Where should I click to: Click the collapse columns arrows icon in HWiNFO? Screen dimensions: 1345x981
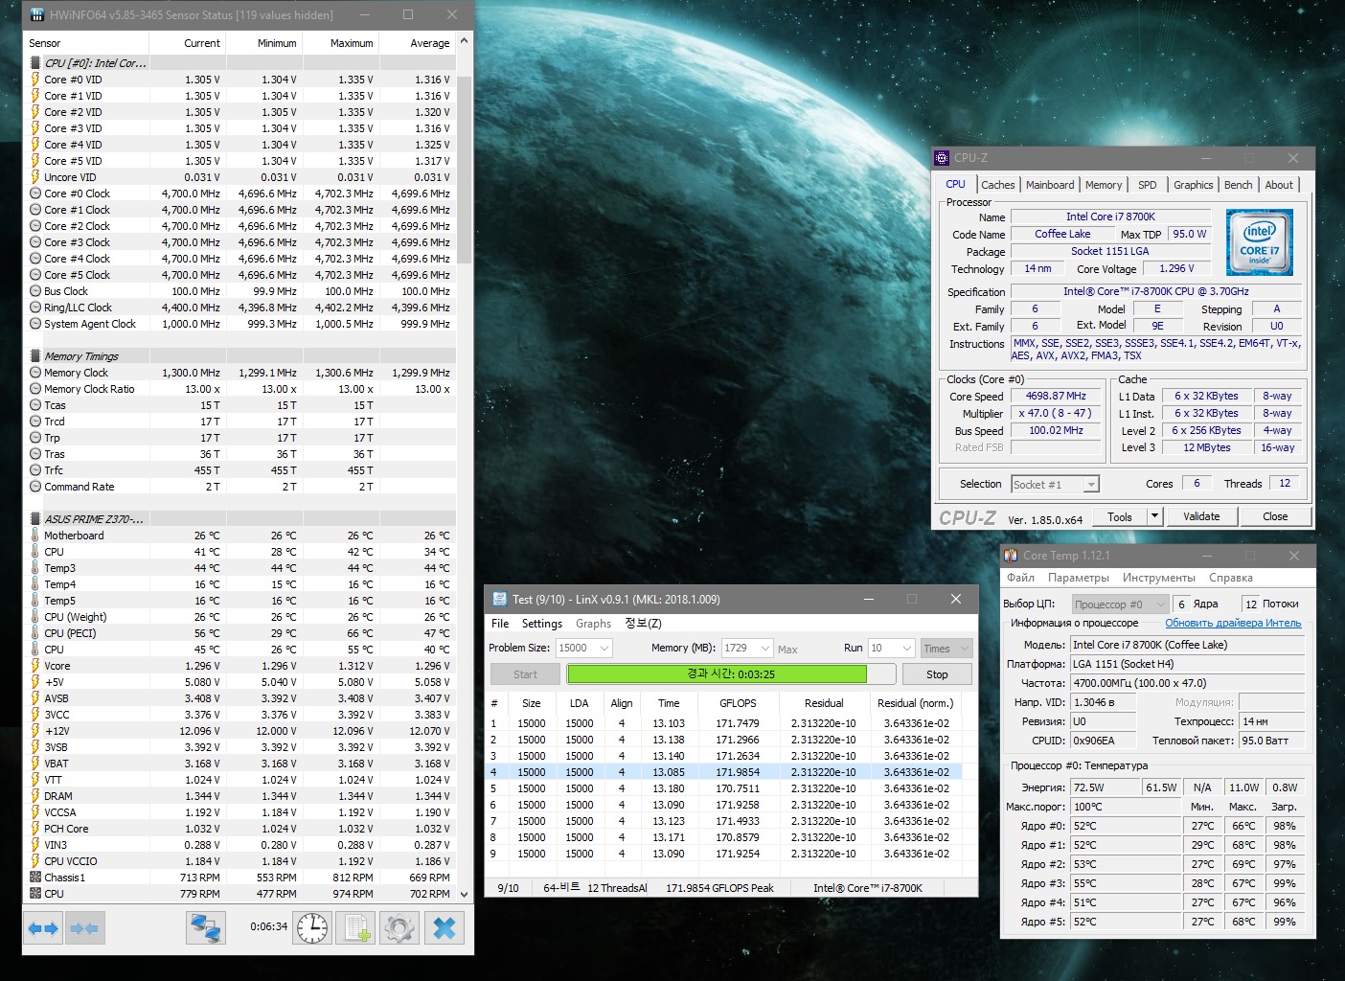coord(84,927)
